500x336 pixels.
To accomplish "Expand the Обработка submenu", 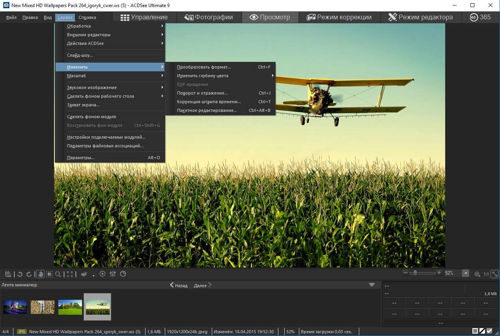I will pyautogui.click(x=110, y=26).
